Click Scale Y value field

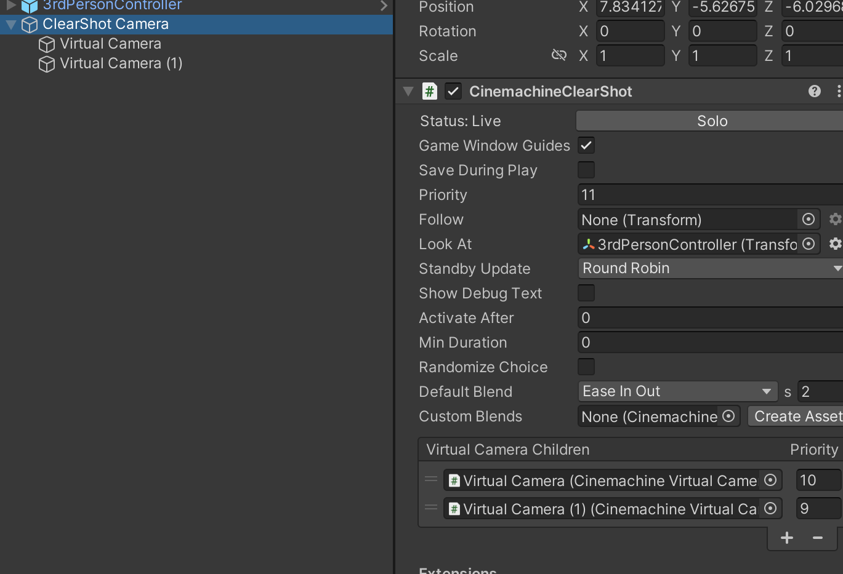tap(722, 55)
